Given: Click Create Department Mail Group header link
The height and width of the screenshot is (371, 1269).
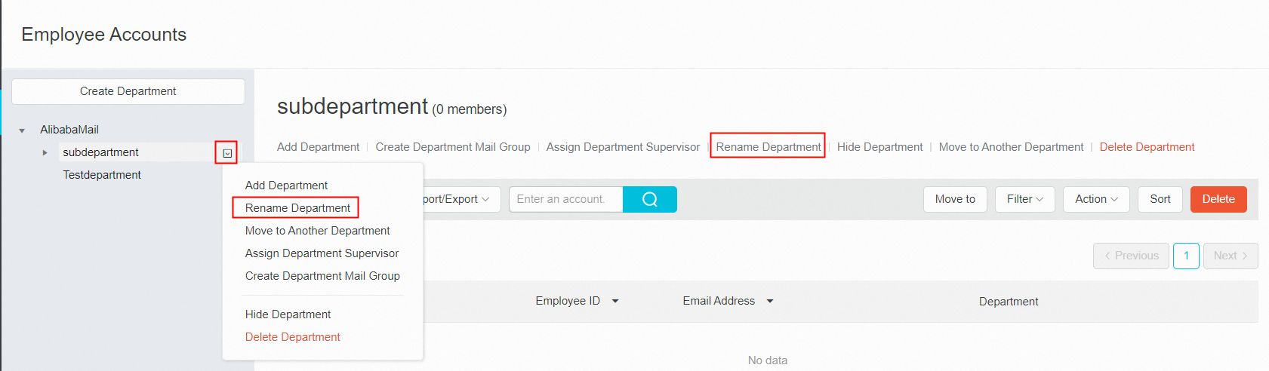Looking at the screenshot, I should (x=453, y=147).
